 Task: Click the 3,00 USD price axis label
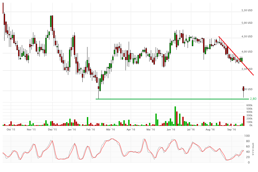coord(247,89)
